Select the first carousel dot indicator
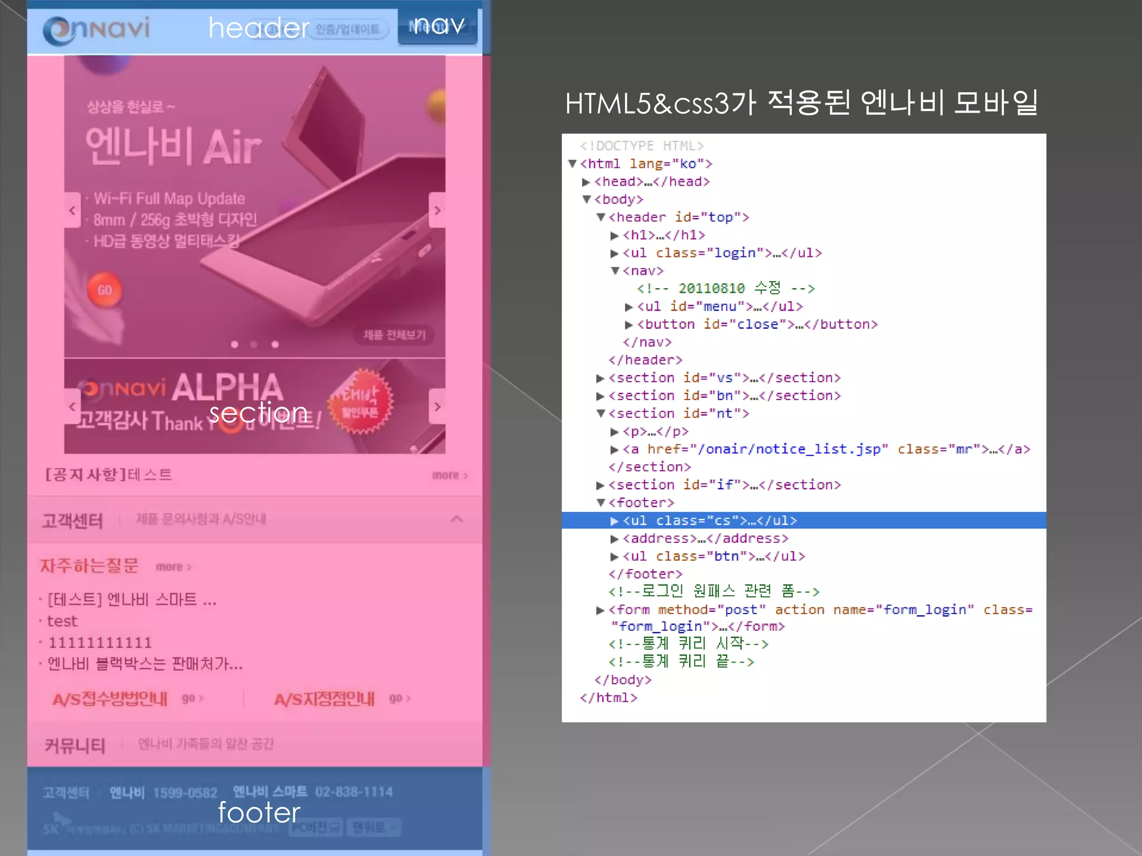Viewport: 1142px width, 856px height. (x=235, y=344)
